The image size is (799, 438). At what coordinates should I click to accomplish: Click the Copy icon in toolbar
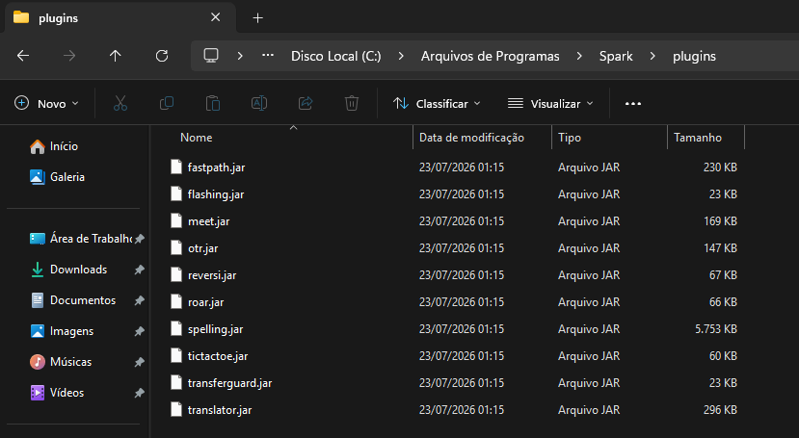click(167, 103)
